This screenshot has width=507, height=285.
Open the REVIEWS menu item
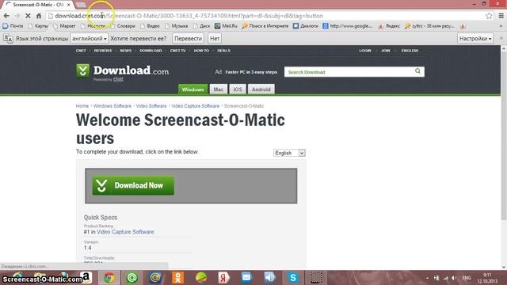103,51
